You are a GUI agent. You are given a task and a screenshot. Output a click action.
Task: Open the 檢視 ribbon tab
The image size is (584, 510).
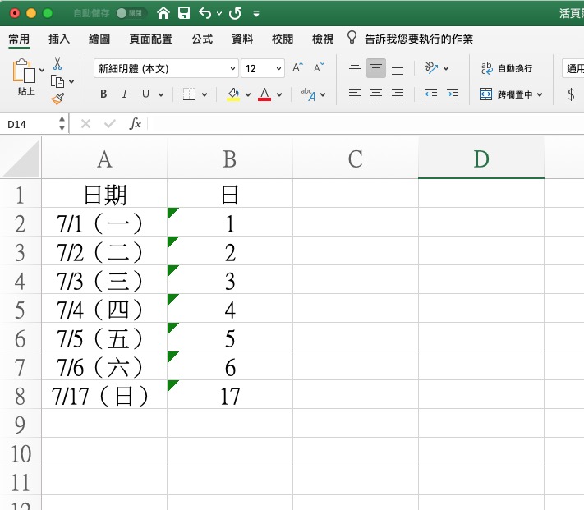(323, 39)
